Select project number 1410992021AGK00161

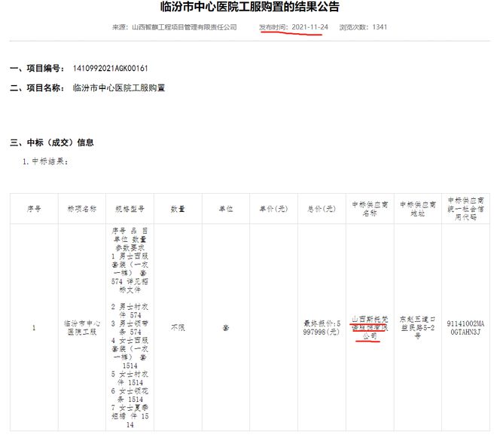(x=110, y=68)
